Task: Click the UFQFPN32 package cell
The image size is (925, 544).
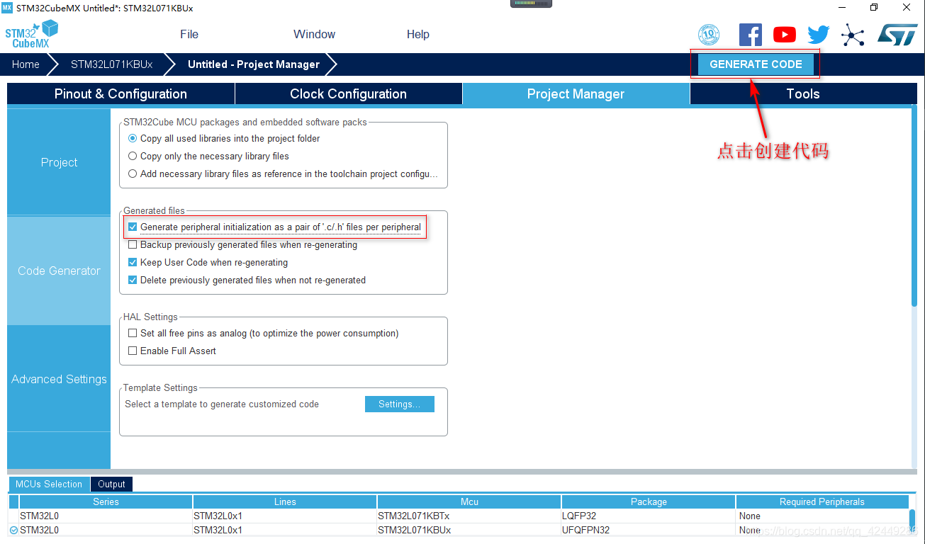Action: [649, 530]
